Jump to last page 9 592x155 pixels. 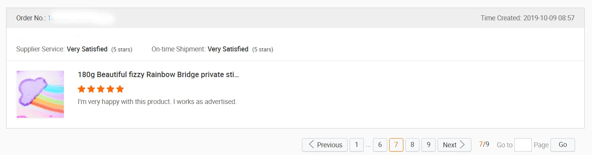click(x=428, y=145)
